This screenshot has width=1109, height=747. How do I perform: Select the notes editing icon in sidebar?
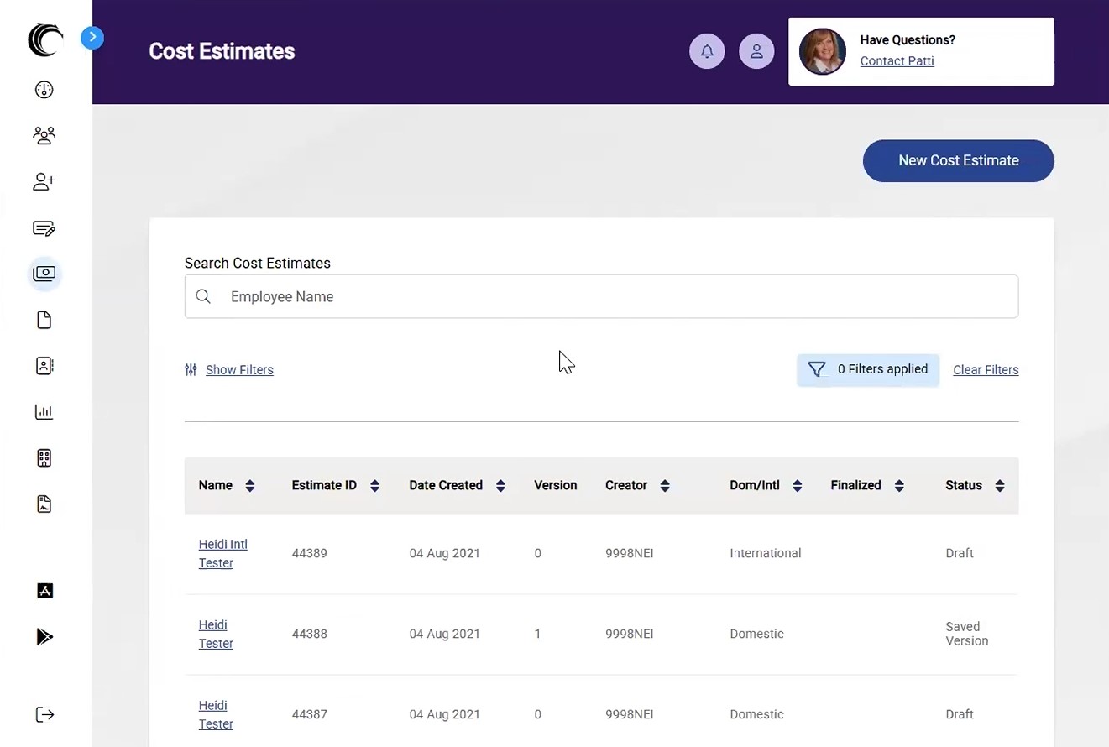[x=44, y=228]
